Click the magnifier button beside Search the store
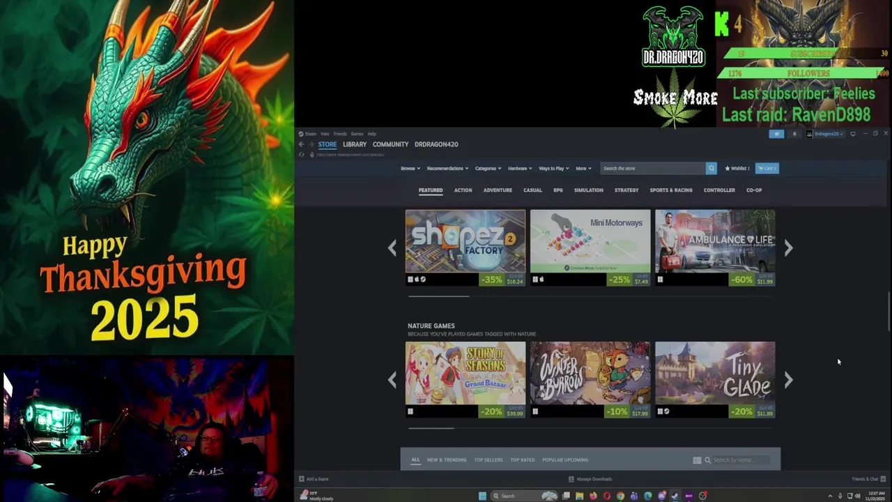Image resolution: width=892 pixels, height=502 pixels. tap(711, 168)
